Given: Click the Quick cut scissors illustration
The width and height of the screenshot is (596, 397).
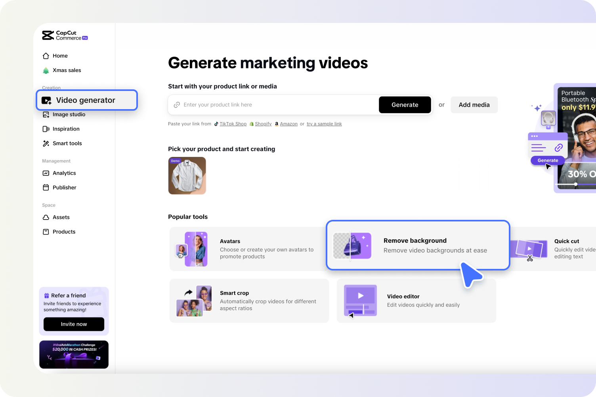Looking at the screenshot, I should [529, 251].
